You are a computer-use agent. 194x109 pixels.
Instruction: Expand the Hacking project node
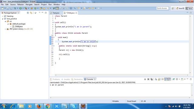3,16
